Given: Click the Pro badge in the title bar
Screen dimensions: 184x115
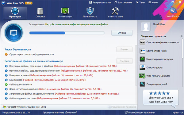Looking at the screenshot, I should pyautogui.click(x=29, y=3).
